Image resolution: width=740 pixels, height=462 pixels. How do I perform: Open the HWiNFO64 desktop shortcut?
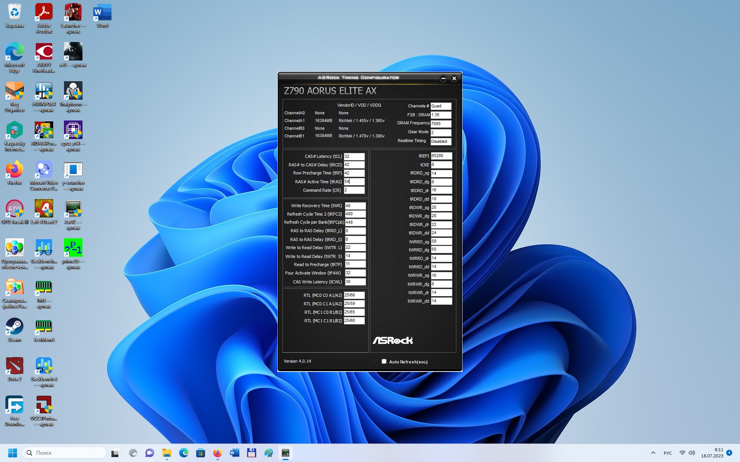(44, 92)
